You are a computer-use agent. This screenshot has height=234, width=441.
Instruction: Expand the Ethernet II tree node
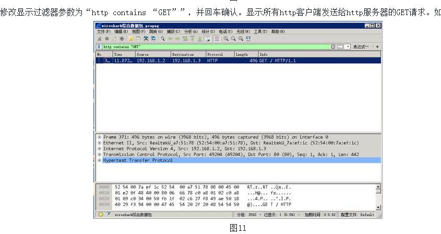(99, 143)
